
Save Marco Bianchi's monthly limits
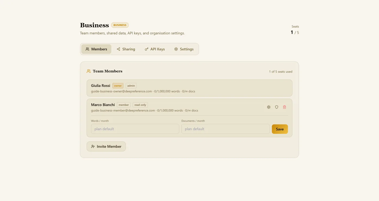(x=280, y=129)
